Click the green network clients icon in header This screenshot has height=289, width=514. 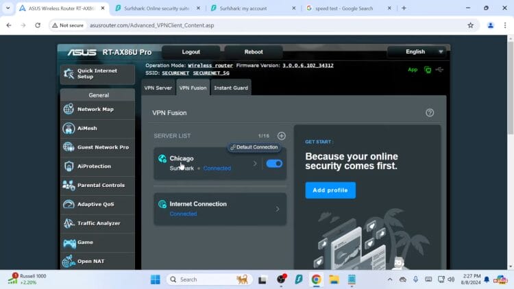428,69
